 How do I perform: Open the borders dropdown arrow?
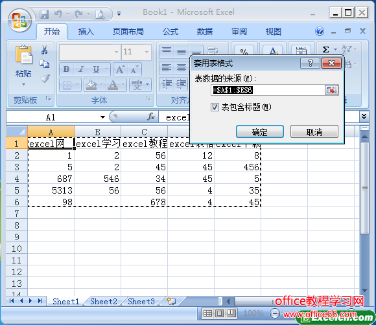(77, 85)
